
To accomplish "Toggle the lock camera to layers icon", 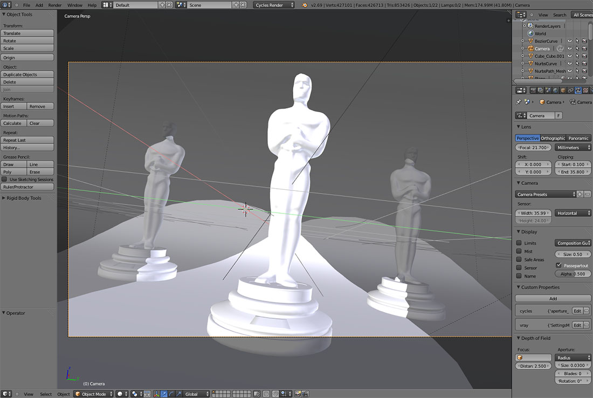I will tap(257, 394).
